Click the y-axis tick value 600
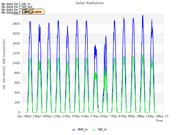This screenshot has width=180, height=135. tap(17, 83)
